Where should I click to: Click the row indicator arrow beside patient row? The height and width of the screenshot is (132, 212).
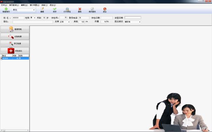(x=1, y=58)
